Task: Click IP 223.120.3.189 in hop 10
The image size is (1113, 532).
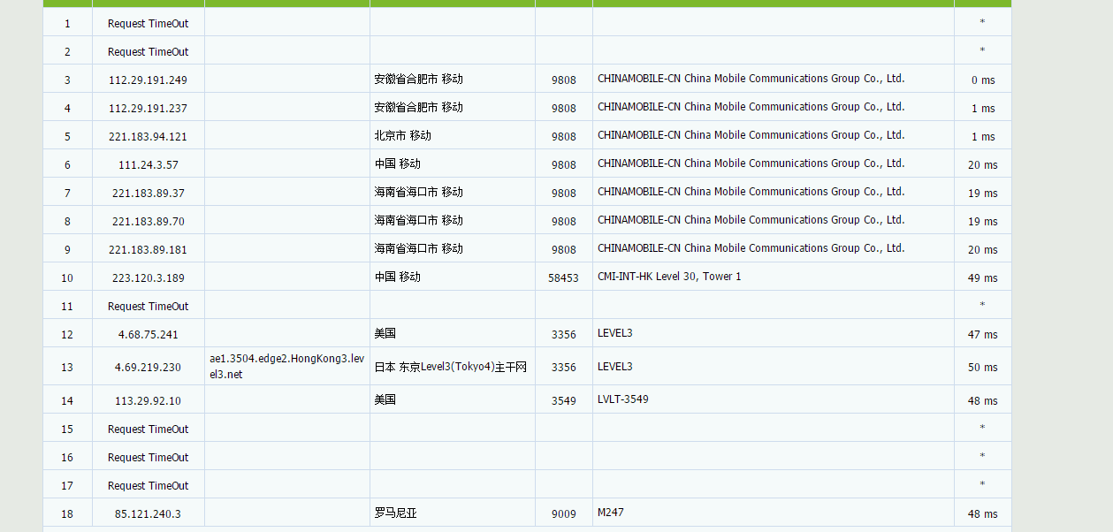Action: [148, 277]
